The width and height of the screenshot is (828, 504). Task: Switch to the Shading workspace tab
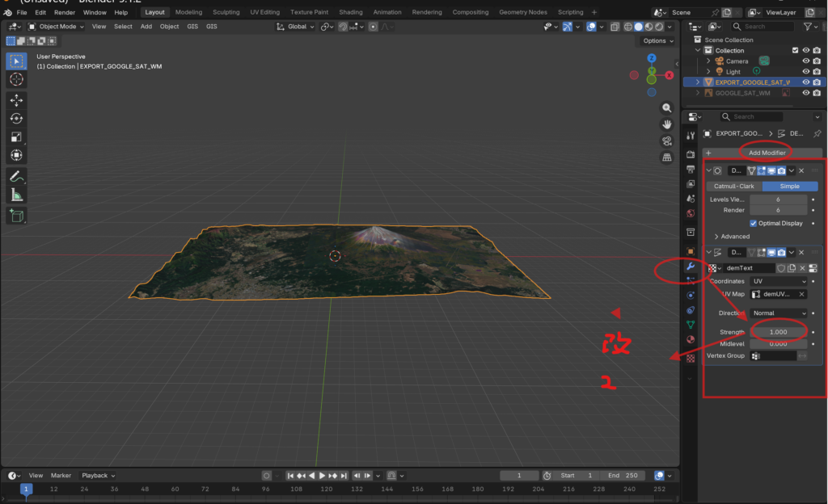pyautogui.click(x=351, y=12)
